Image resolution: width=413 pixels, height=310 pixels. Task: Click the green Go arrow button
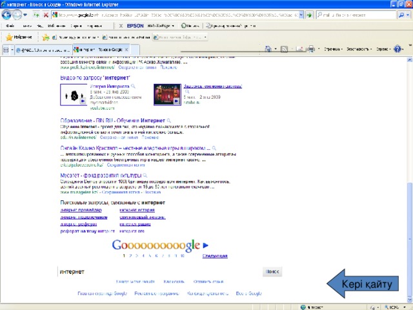pos(309,15)
